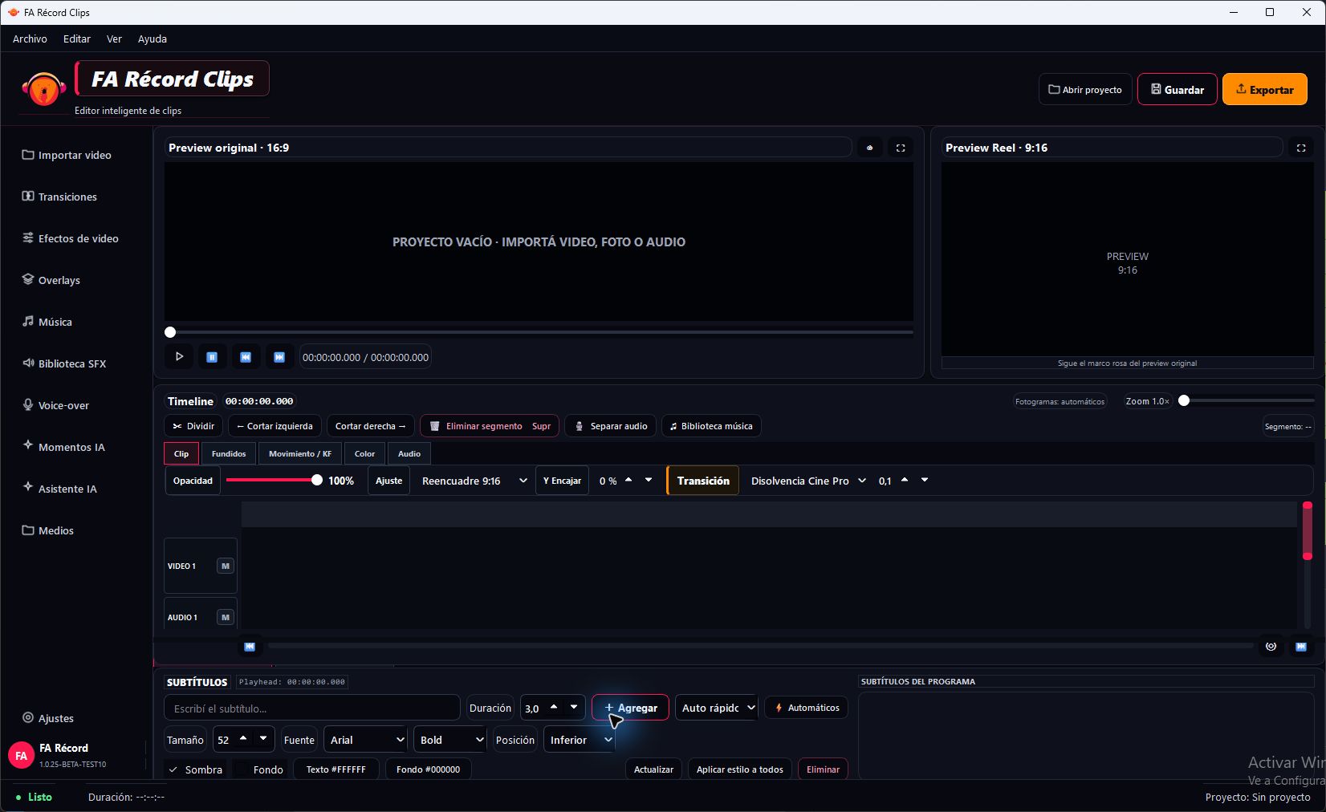Open Biblioteca SFX from sidebar
The image size is (1326, 812).
coord(64,363)
